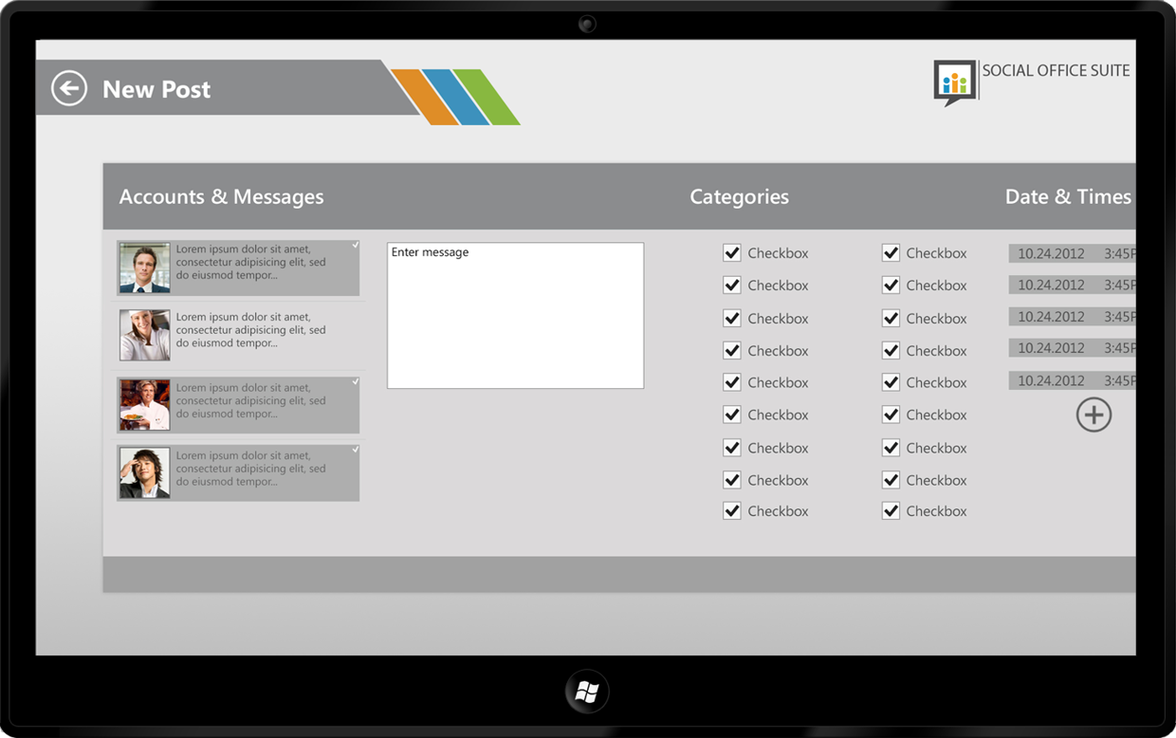Viewport: 1176px width, 738px height.
Task: Add another schedule using the plus icon
Action: (x=1094, y=415)
